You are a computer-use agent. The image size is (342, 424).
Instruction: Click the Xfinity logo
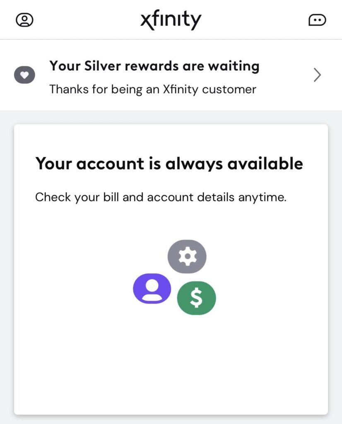(171, 19)
